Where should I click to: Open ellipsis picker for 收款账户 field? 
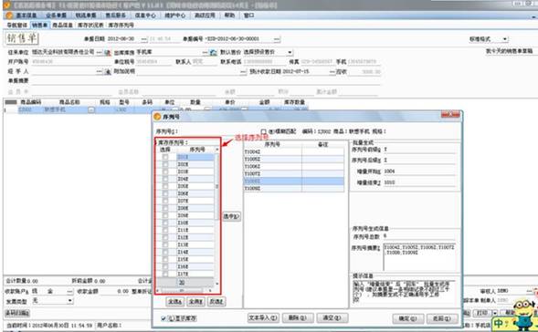click(x=69, y=292)
